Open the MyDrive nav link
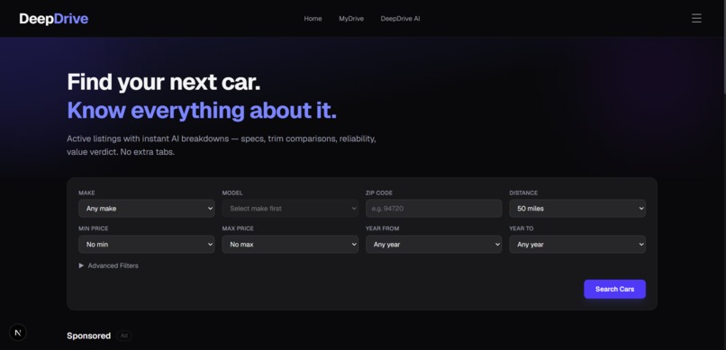This screenshot has height=350, width=726. tap(351, 19)
